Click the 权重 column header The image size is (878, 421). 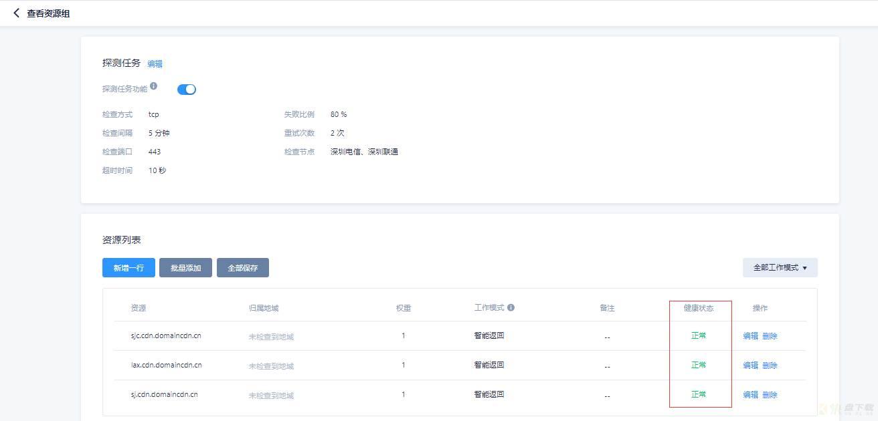(404, 308)
